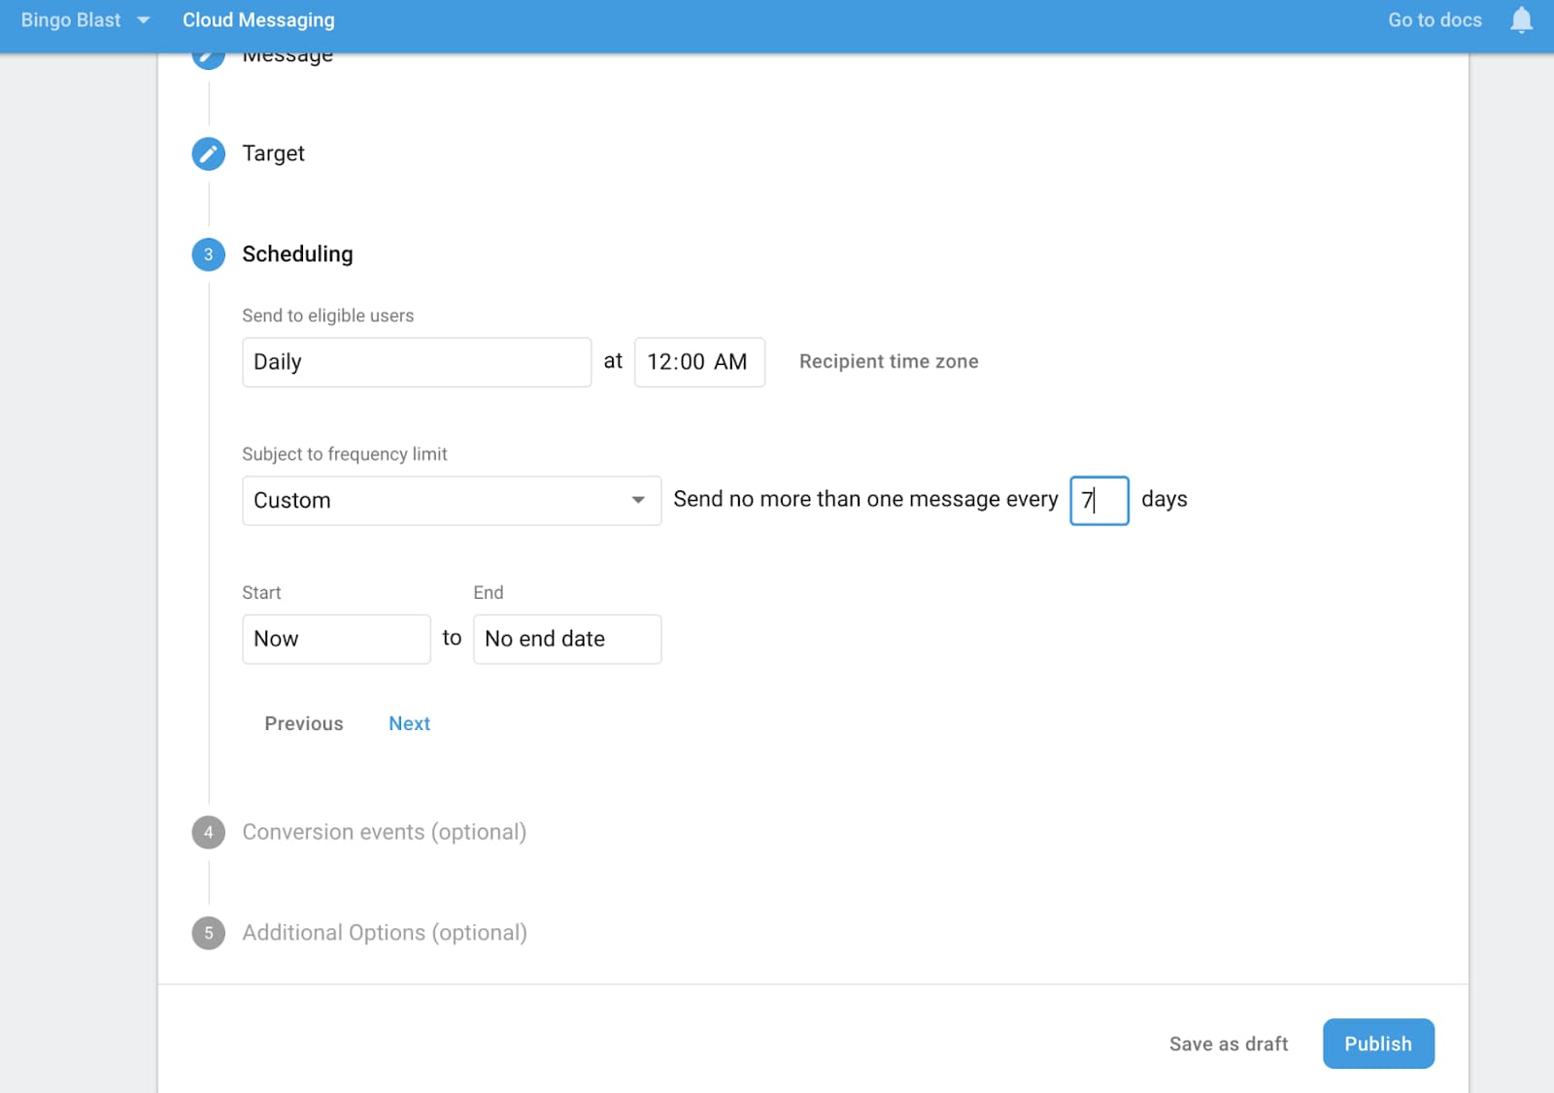Open Conversion events (optional) step
The image size is (1554, 1093).
[x=384, y=832]
